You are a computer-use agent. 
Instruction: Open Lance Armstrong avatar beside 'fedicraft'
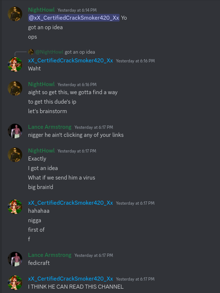pos(15,259)
